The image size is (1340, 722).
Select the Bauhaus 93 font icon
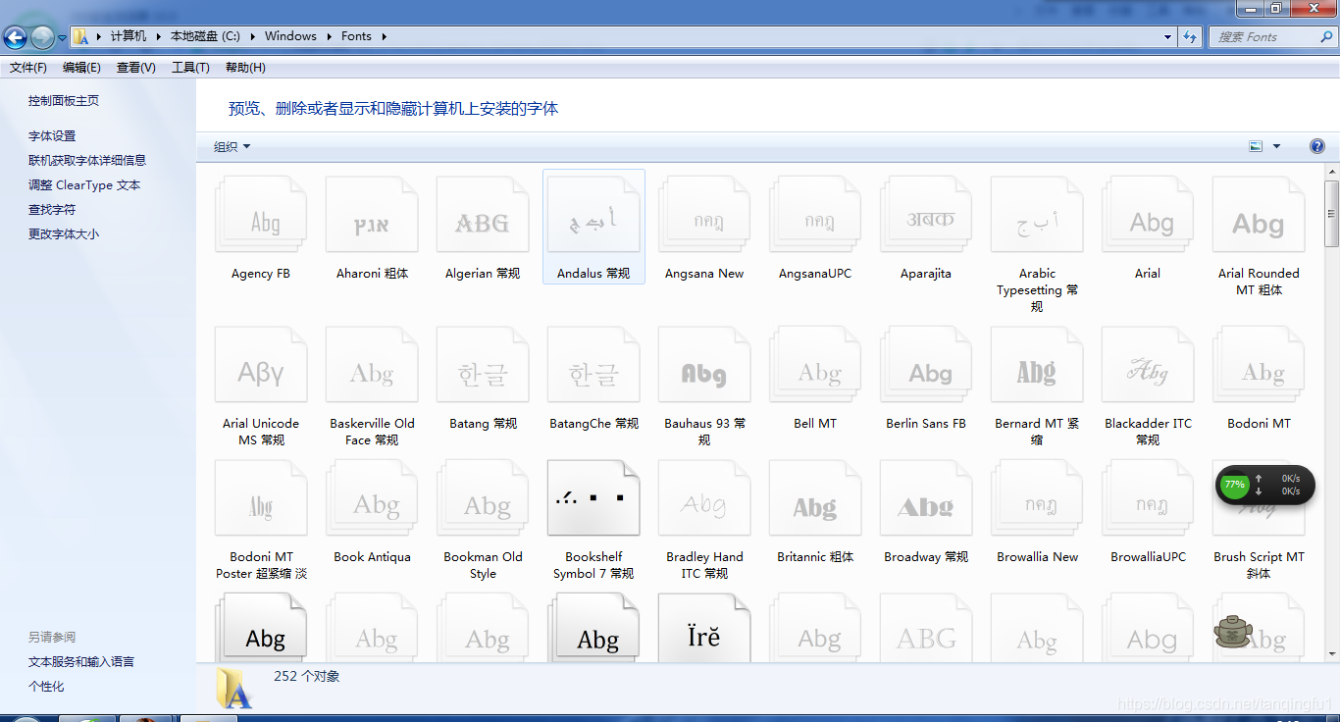click(x=704, y=366)
